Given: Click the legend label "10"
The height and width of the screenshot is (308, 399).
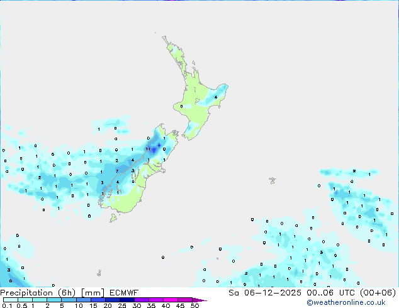Looking at the screenshot, I should (x=79, y=305).
